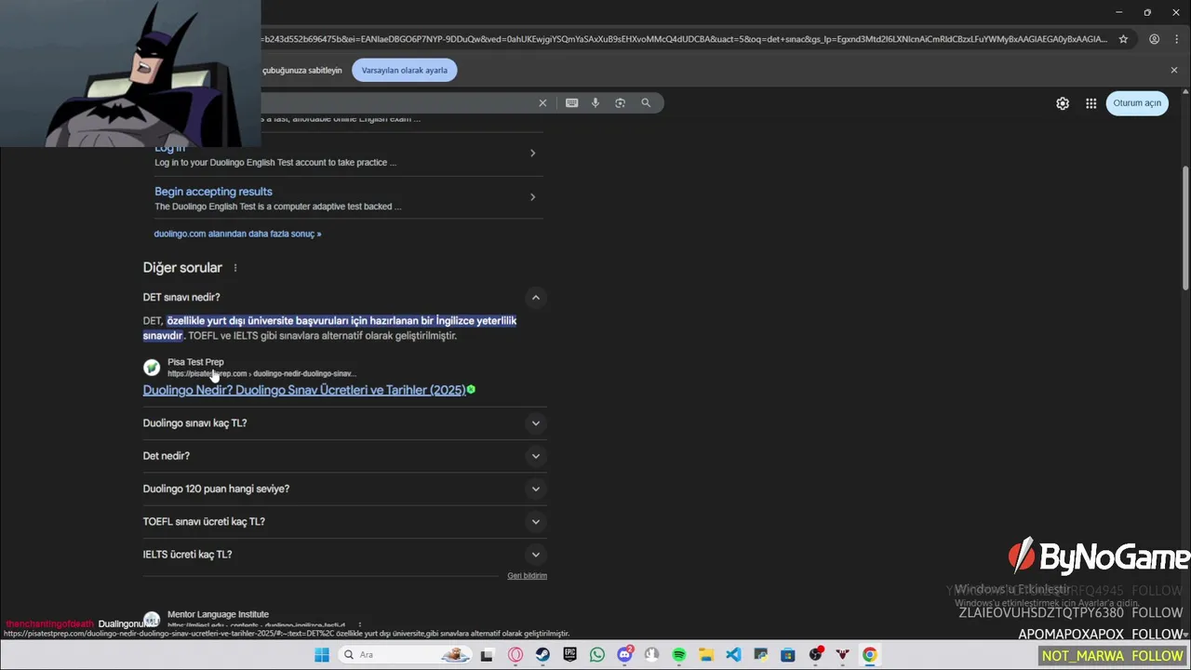Launch Opera GX from taskbar
The height and width of the screenshot is (670, 1191).
click(x=515, y=655)
